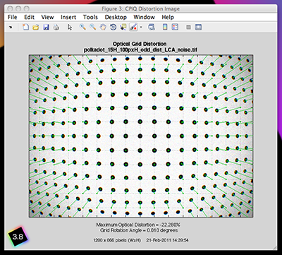Save the figure with the floppy disk icon
The width and height of the screenshot is (282, 255).
coord(46,28)
